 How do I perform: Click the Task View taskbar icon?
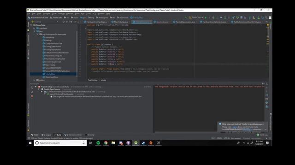tap(90, 143)
